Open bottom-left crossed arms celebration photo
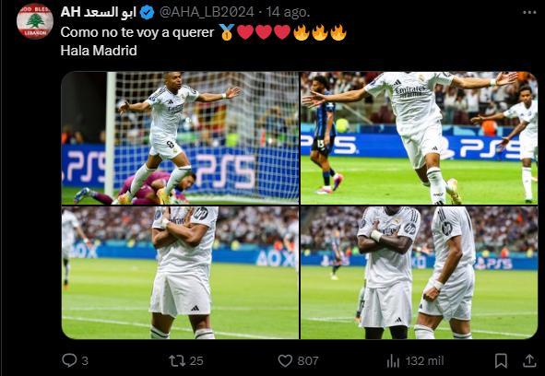The width and height of the screenshot is (545, 376). tap(180, 273)
